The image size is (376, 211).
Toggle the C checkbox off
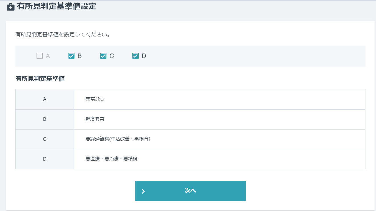(103, 56)
